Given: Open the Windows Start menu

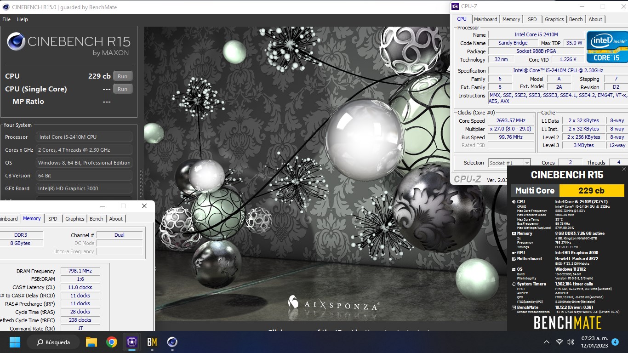Looking at the screenshot, I should tap(15, 342).
